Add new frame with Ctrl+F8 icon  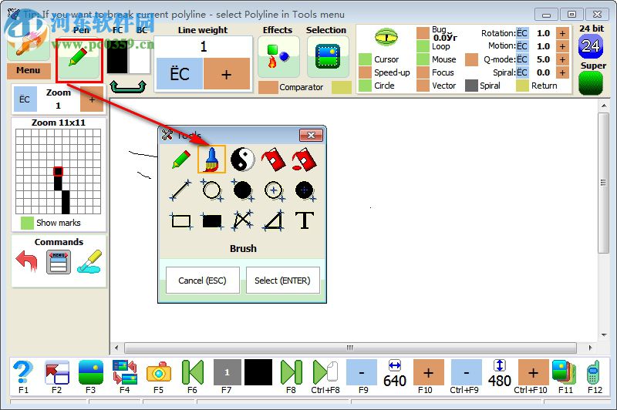(325, 372)
